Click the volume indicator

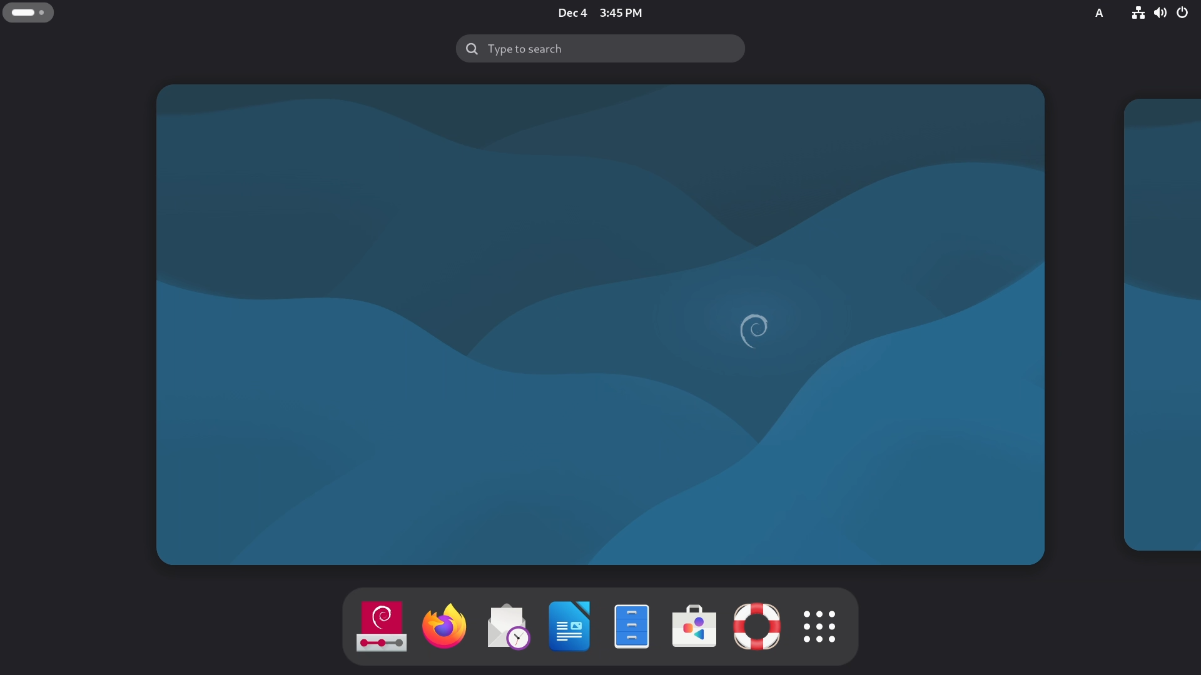(x=1160, y=12)
